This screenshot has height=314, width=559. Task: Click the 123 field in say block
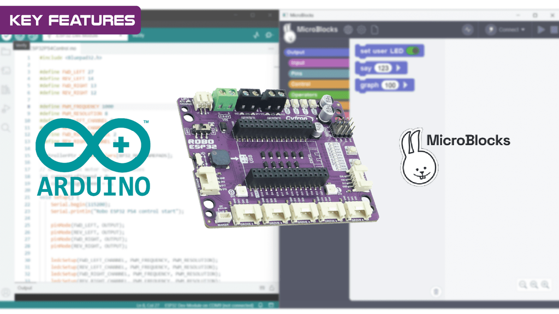(x=384, y=68)
